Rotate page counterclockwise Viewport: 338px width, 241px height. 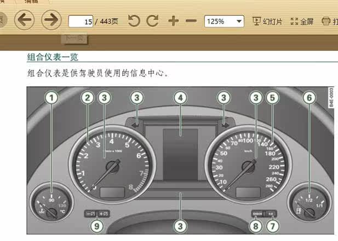coord(134,21)
